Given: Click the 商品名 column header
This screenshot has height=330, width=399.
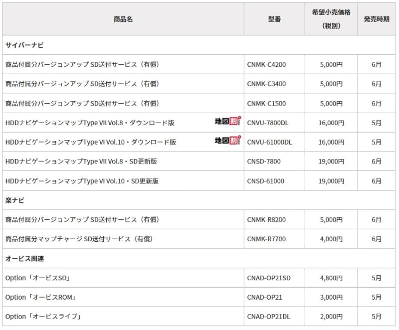Looking at the screenshot, I should click(121, 18).
